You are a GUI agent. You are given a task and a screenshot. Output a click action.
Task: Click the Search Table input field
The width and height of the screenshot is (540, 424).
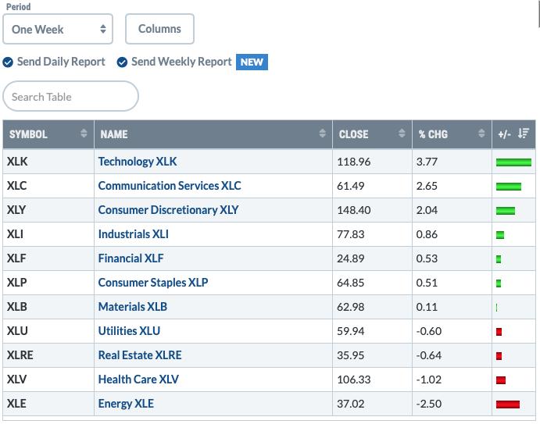tap(70, 96)
